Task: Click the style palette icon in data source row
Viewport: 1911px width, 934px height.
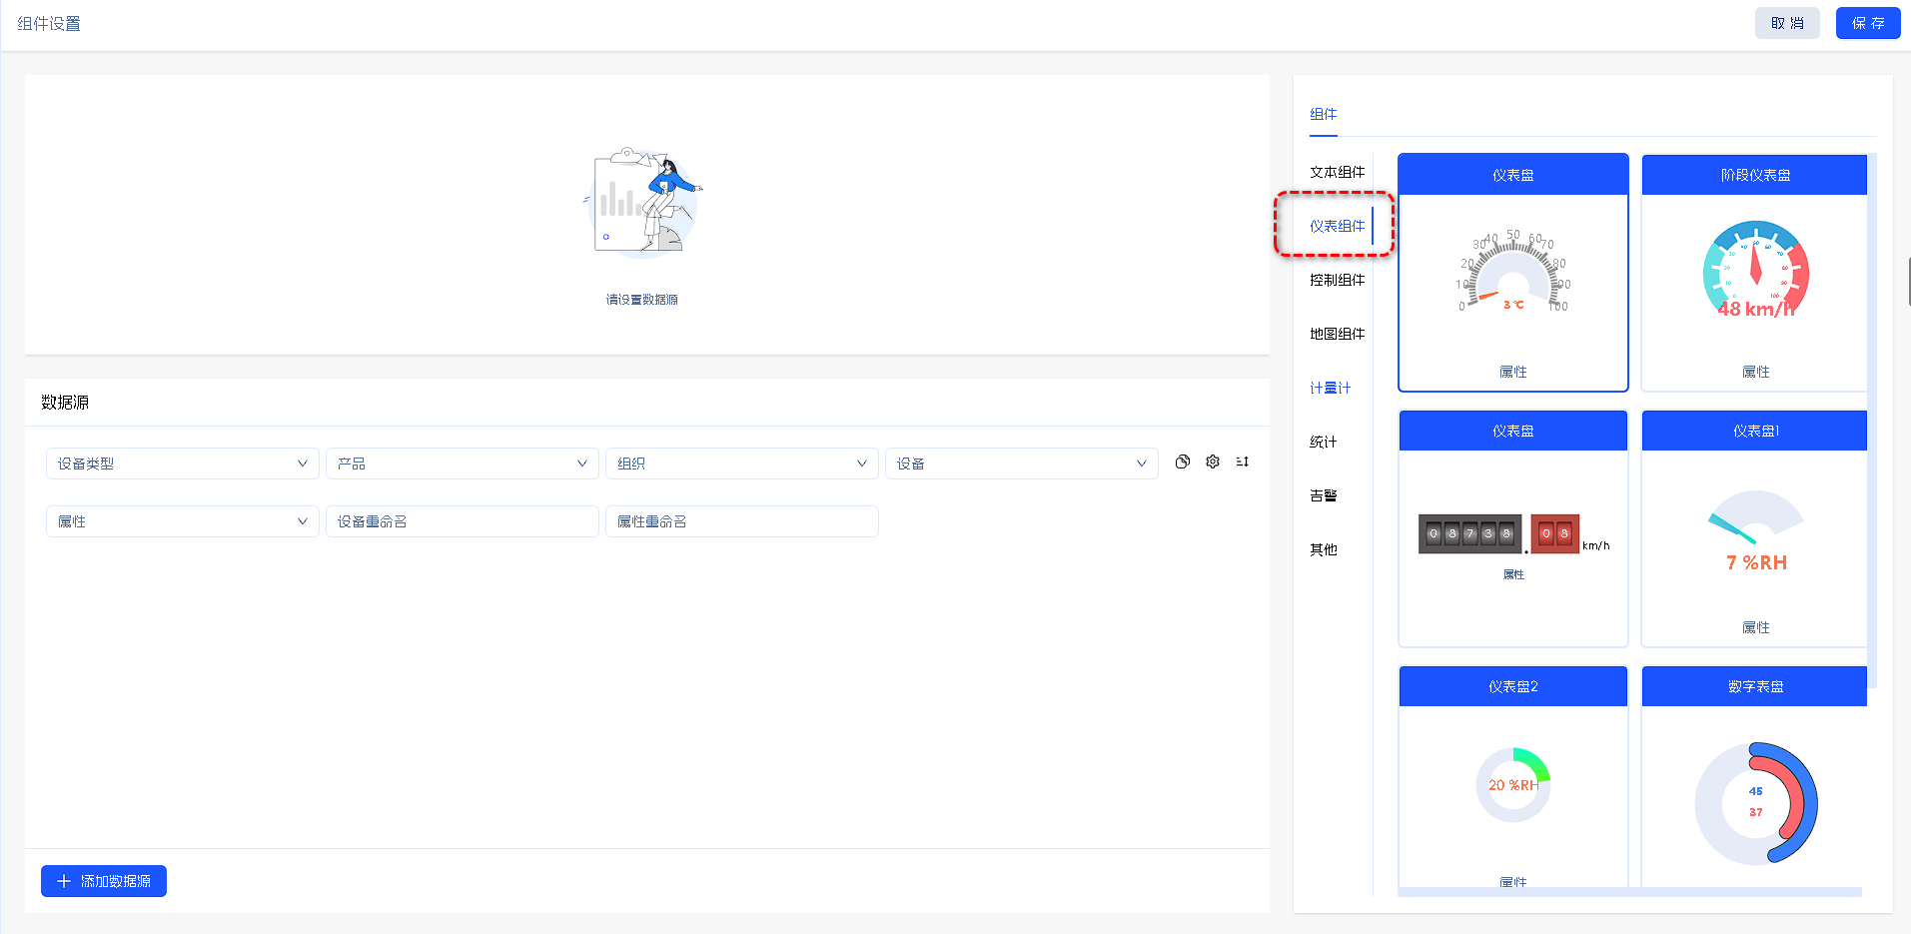Action: click(x=1183, y=462)
